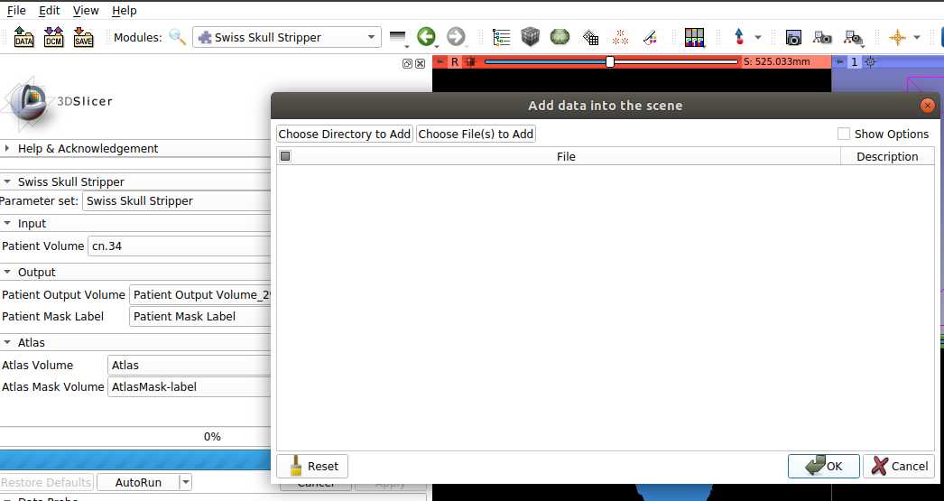944x501 pixels.
Task: Collapse the Input section
Action: click(6, 223)
